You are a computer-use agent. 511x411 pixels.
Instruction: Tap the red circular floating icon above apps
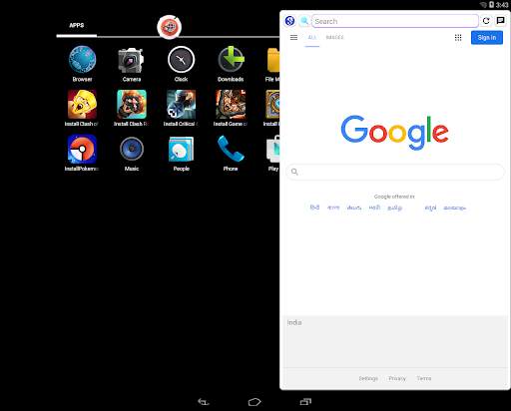click(170, 27)
